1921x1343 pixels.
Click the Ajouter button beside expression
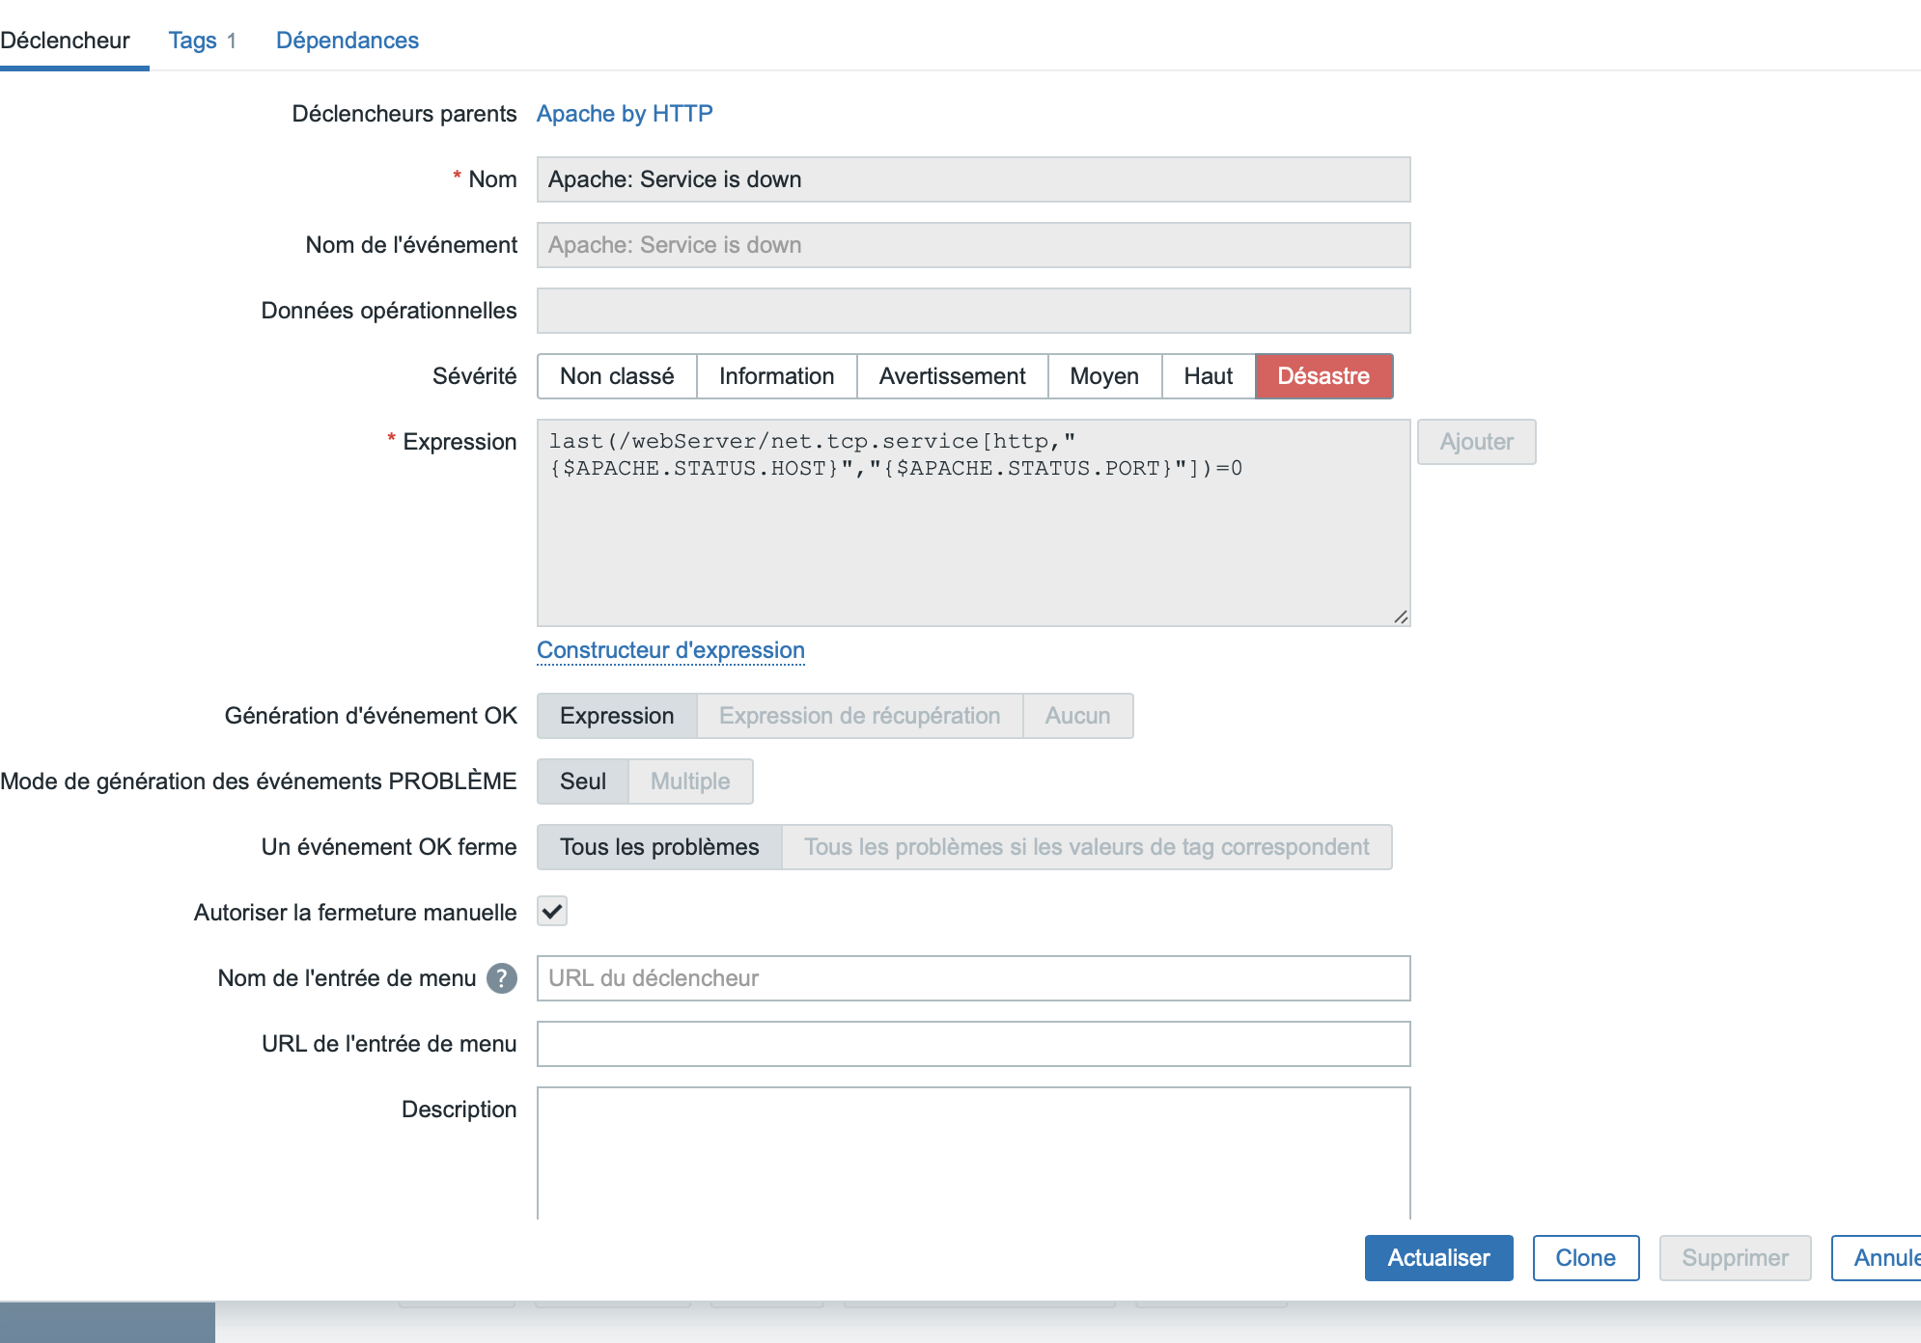pyautogui.click(x=1475, y=442)
